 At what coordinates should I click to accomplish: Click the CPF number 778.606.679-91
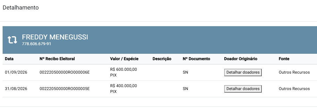(x=36, y=44)
